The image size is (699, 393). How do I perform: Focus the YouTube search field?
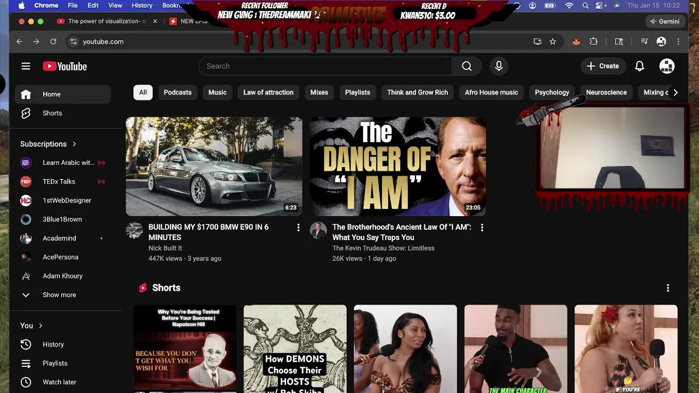pos(325,66)
